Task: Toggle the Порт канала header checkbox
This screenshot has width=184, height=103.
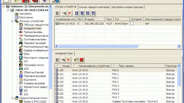Action: tap(114, 66)
